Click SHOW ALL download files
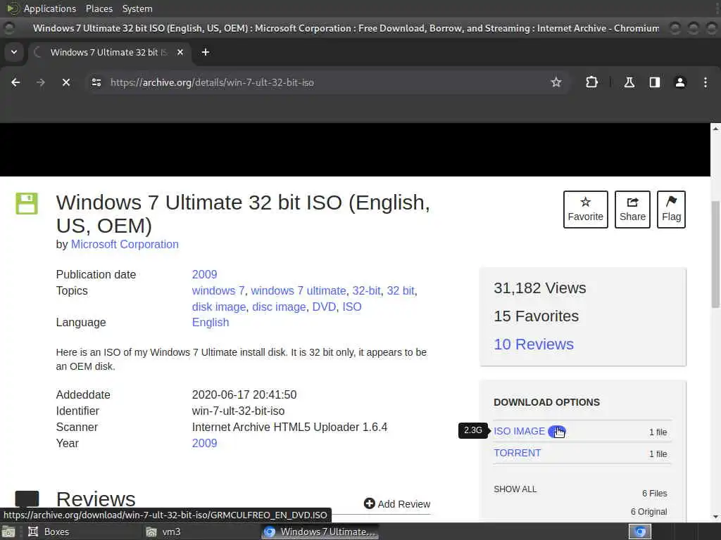This screenshot has height=540, width=721. tap(515, 489)
